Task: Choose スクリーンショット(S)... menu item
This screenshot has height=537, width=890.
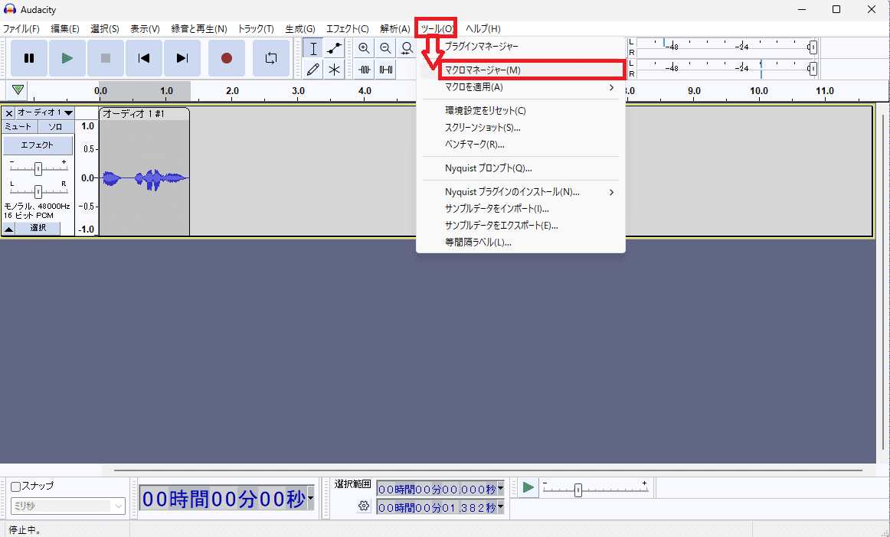Action: point(521,128)
